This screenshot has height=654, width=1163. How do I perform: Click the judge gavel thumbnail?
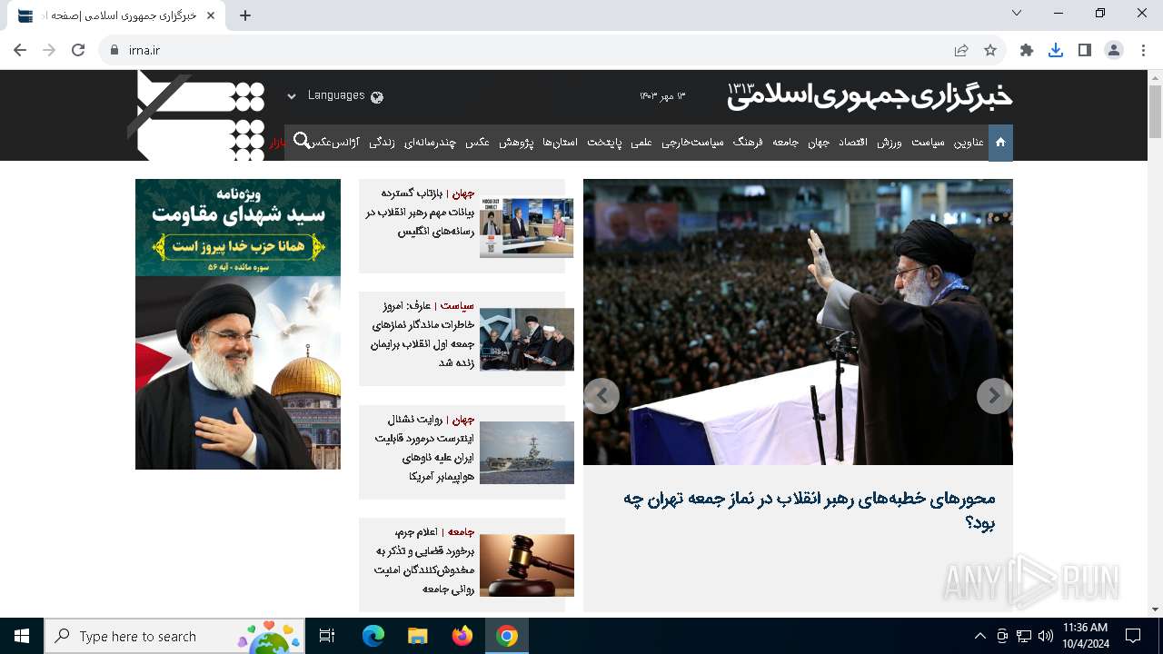pyautogui.click(x=527, y=565)
